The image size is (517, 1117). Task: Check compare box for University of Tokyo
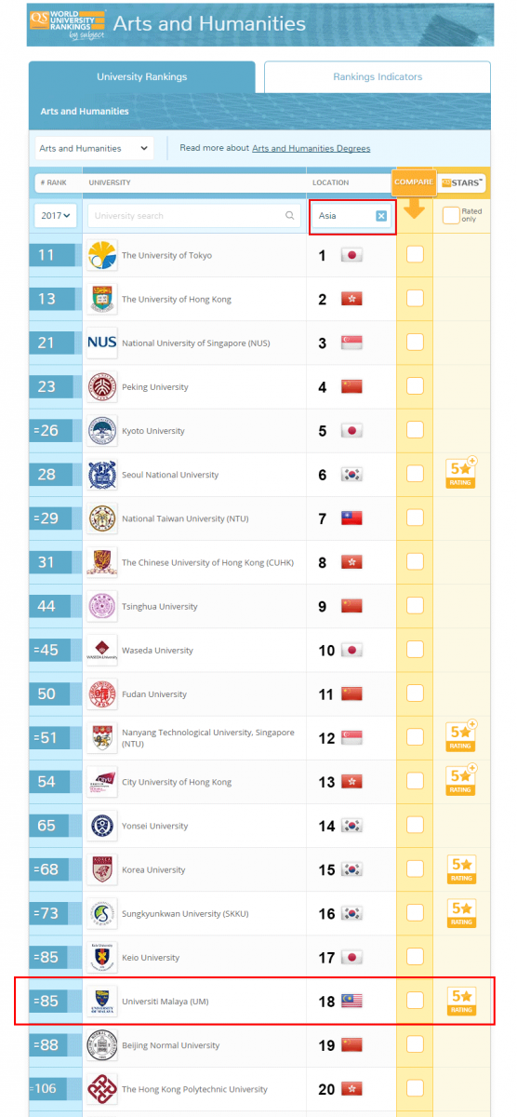tap(415, 254)
